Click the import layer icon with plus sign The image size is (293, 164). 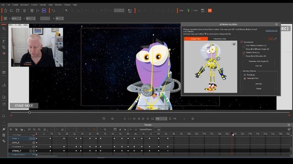coord(130,11)
